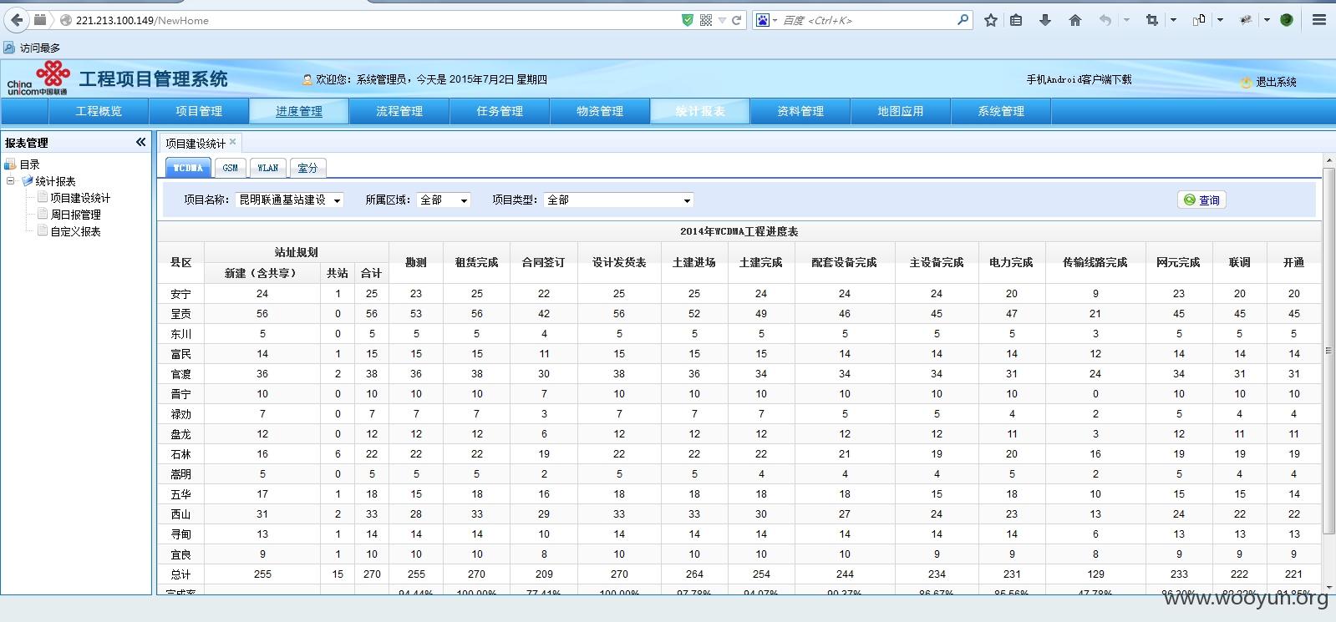1336x622 pixels.
Task: Click the undo closed tab arrow icon
Action: pos(1105,20)
